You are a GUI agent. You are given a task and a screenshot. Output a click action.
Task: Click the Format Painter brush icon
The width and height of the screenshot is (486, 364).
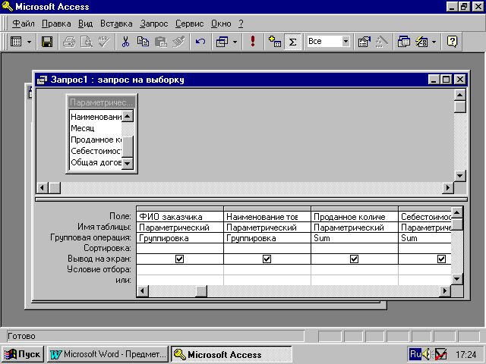pyautogui.click(x=178, y=42)
